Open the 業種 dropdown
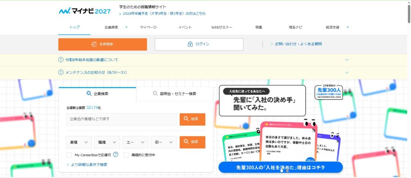Viewport: 411px width, 178px height. click(x=79, y=142)
